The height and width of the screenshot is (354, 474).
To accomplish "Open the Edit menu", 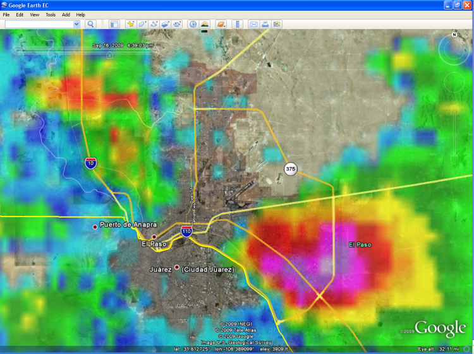I will click(x=20, y=15).
